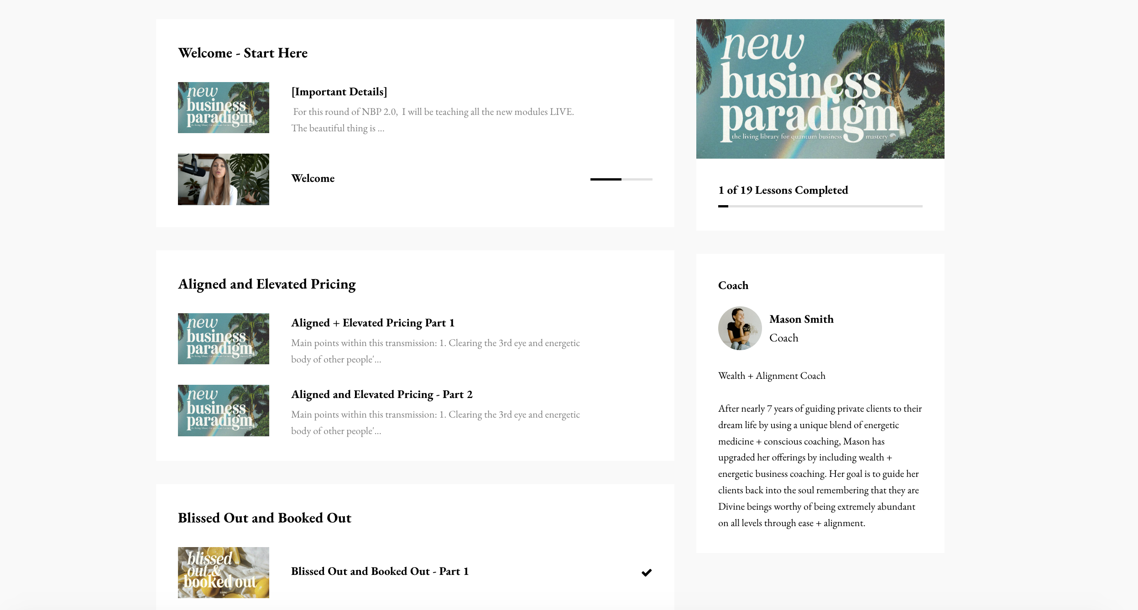This screenshot has height=610, width=1138.
Task: Click the Pricing Part 1 thumbnail image
Action: (224, 339)
